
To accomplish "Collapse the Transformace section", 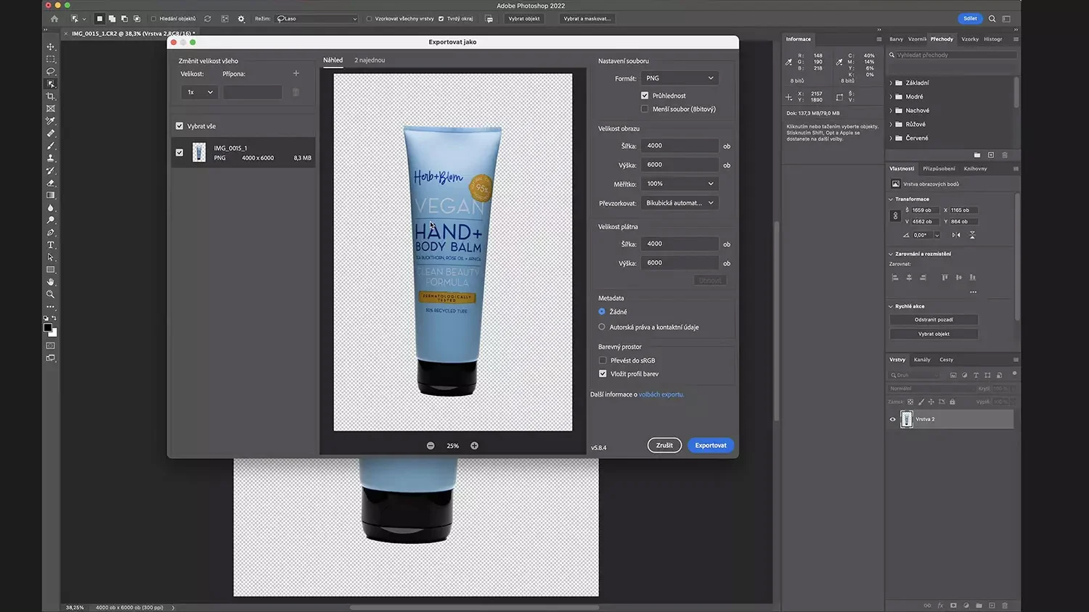I will pos(892,199).
